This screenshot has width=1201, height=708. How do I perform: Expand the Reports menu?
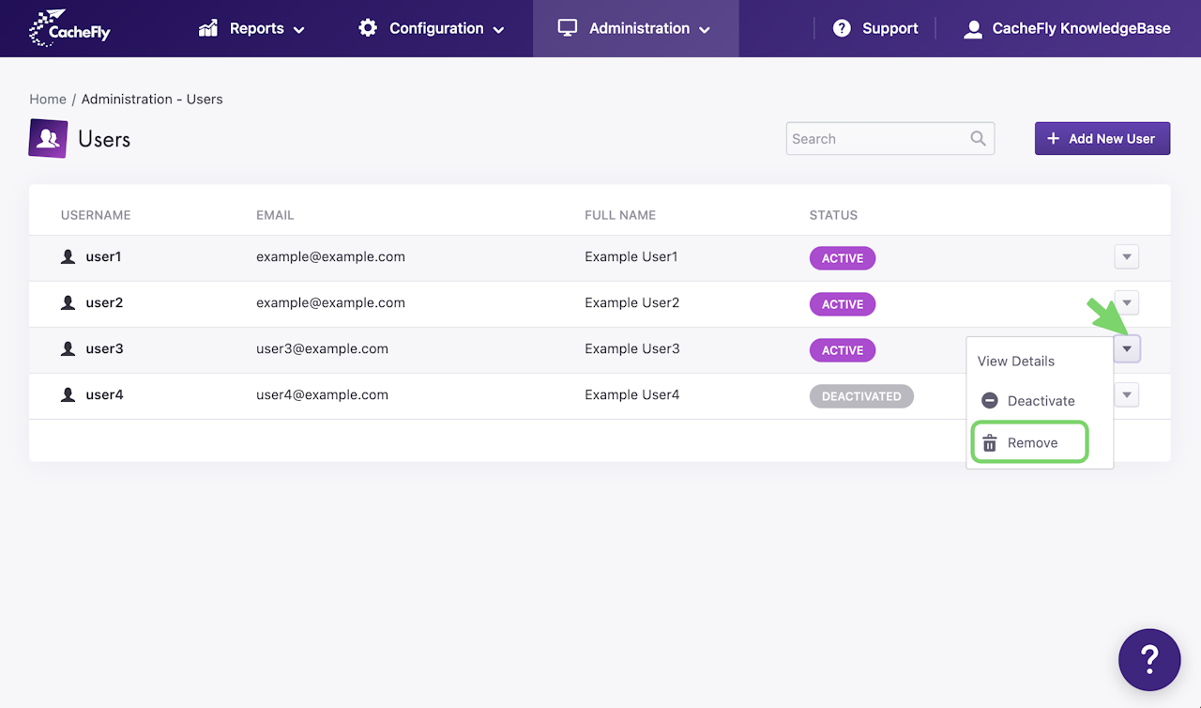coord(251,28)
